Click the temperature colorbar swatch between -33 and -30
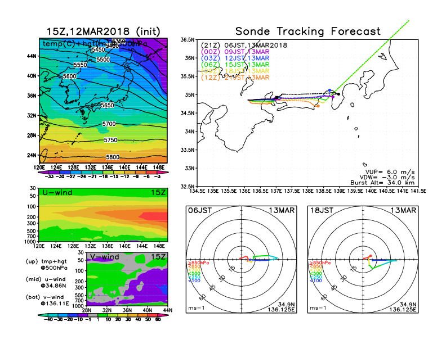 tap(54, 173)
